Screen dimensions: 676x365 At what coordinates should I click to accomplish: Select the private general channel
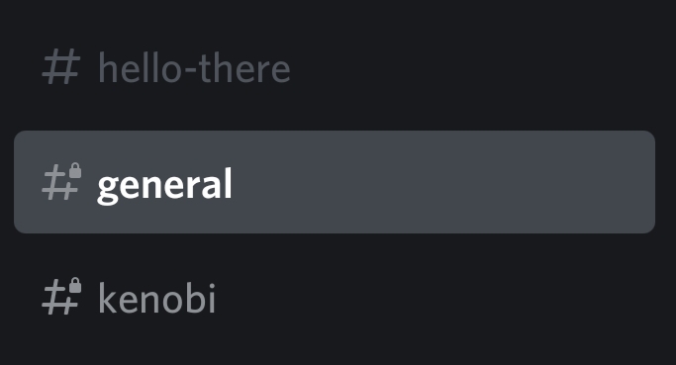(x=335, y=182)
